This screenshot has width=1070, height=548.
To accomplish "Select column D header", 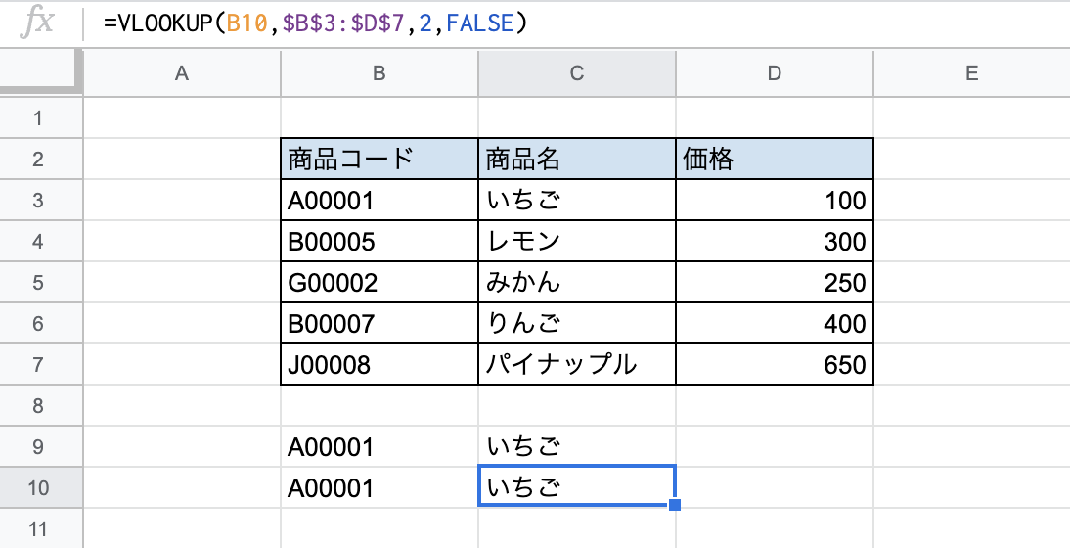I will tap(775, 73).
